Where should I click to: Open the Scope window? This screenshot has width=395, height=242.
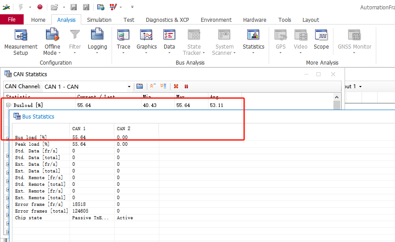(321, 39)
